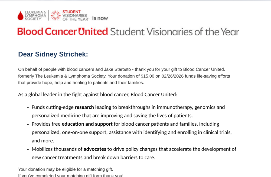
Task: Click the bullet point before "Funds cutting-edge"
Action: pos(28,108)
